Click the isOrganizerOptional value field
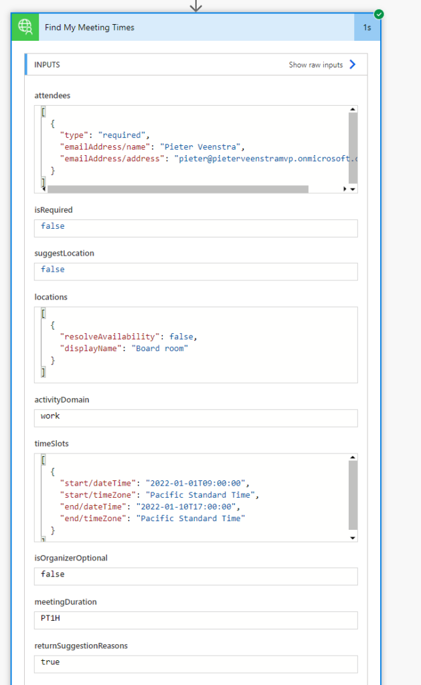 (x=196, y=576)
